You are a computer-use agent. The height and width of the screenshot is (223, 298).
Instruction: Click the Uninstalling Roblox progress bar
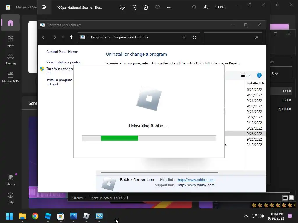149,138
